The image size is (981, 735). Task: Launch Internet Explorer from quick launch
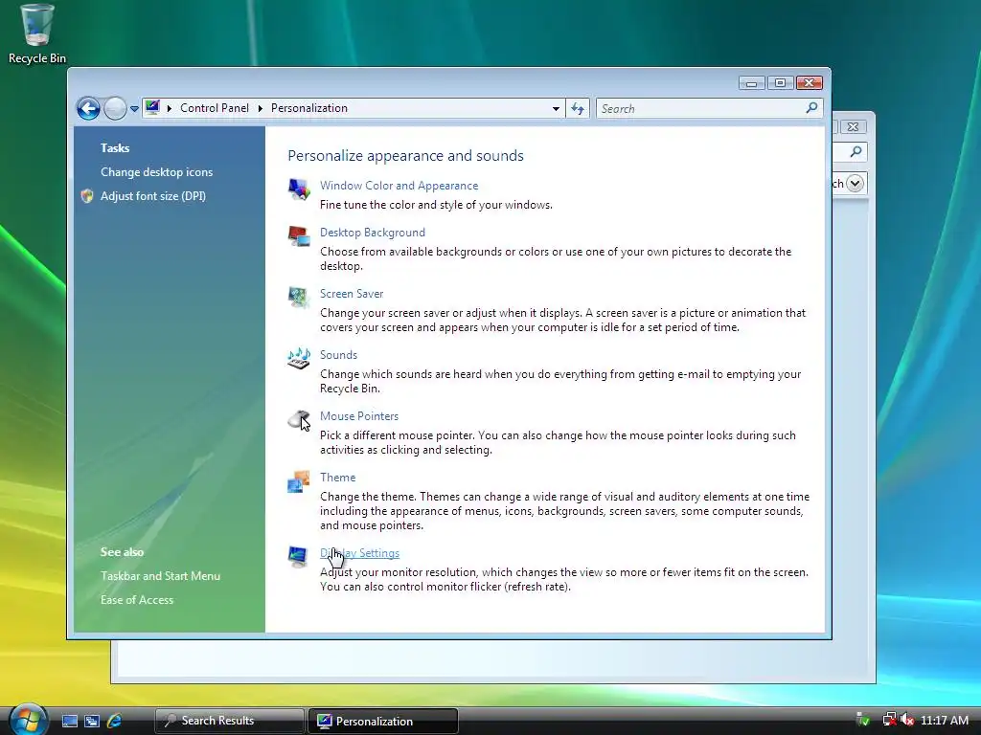[x=114, y=721]
